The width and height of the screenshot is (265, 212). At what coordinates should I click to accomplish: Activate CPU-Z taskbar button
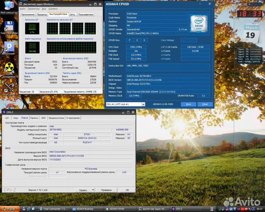(x=186, y=209)
